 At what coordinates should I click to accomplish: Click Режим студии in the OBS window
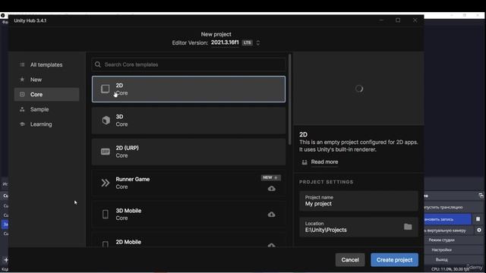click(442, 240)
